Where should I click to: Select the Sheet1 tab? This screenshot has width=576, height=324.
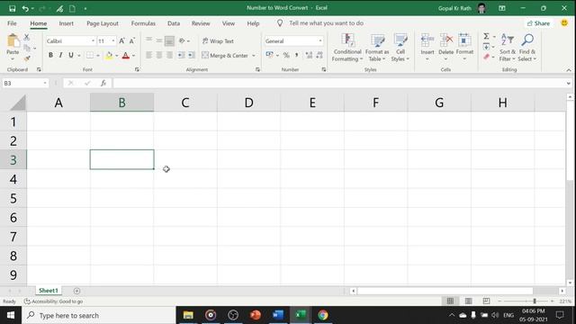(49, 291)
